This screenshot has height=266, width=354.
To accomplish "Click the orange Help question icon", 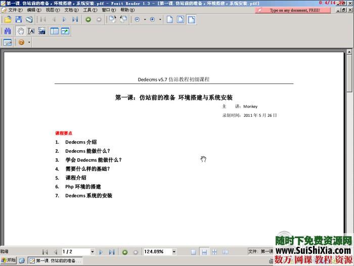I will (21, 42).
